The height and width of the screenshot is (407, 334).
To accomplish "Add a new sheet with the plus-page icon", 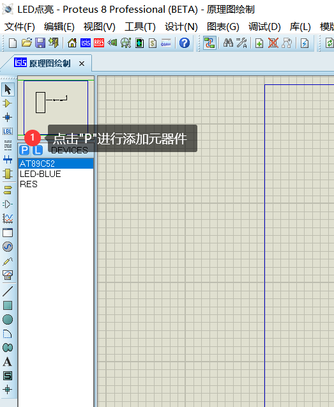I will [259, 43].
